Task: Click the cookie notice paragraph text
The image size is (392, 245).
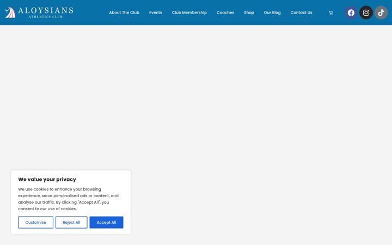Action: click(68, 199)
